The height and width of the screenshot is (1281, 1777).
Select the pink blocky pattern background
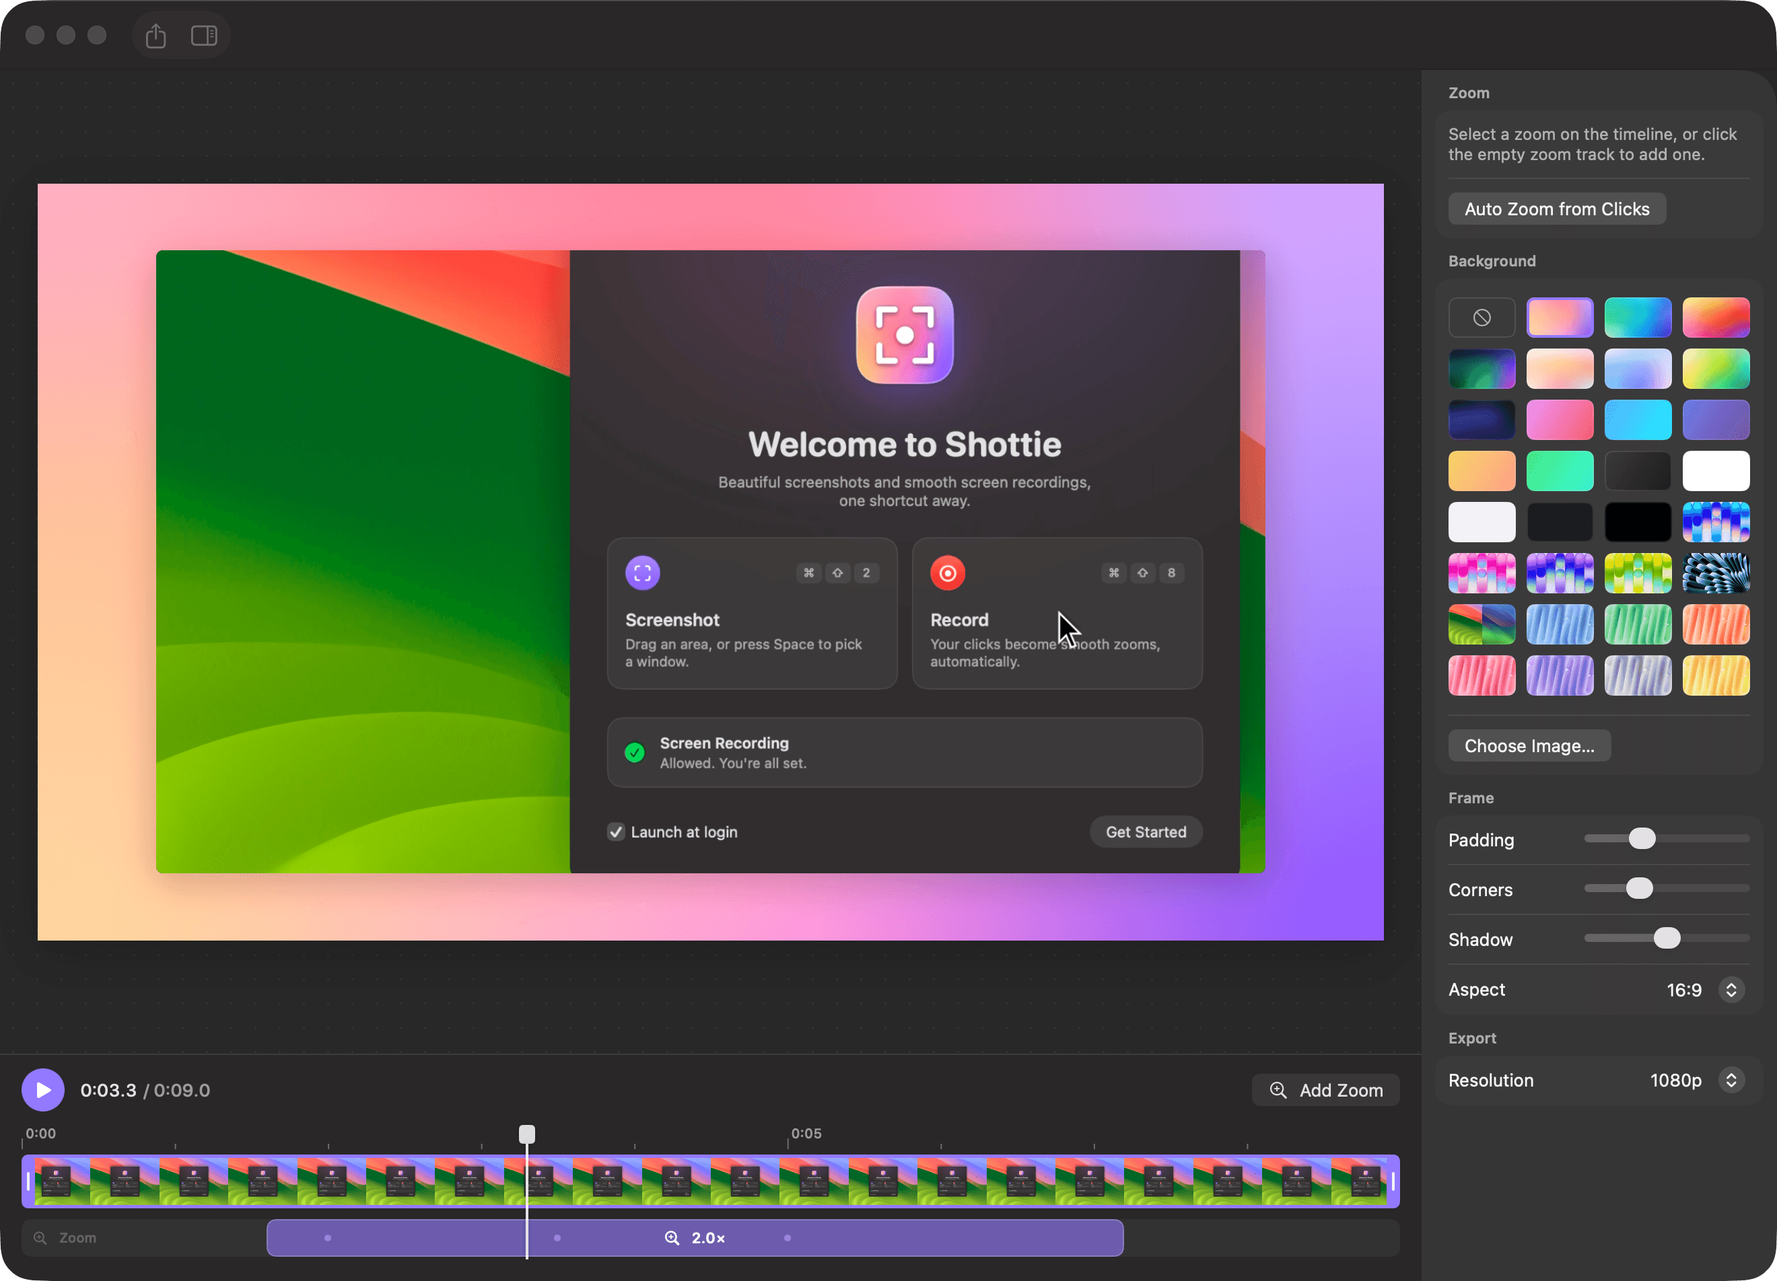point(1482,573)
